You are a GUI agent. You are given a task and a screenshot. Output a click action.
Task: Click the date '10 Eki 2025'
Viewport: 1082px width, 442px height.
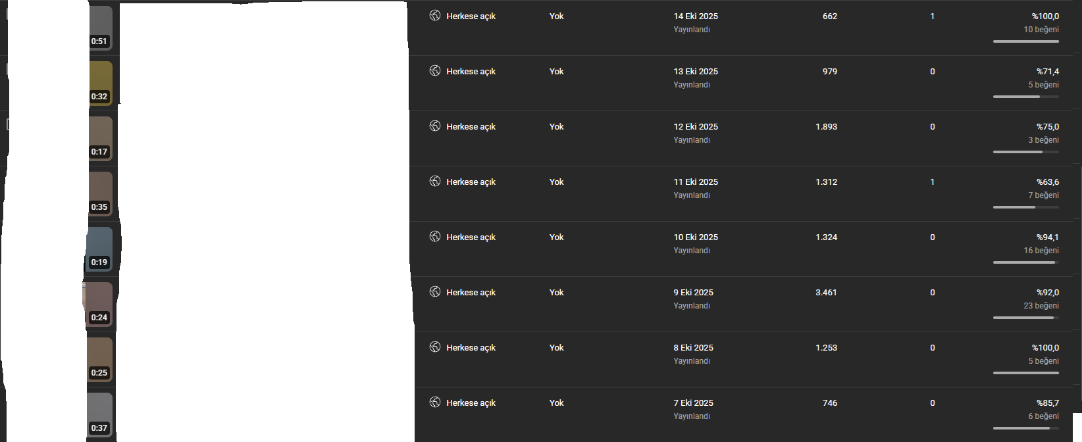pos(696,237)
